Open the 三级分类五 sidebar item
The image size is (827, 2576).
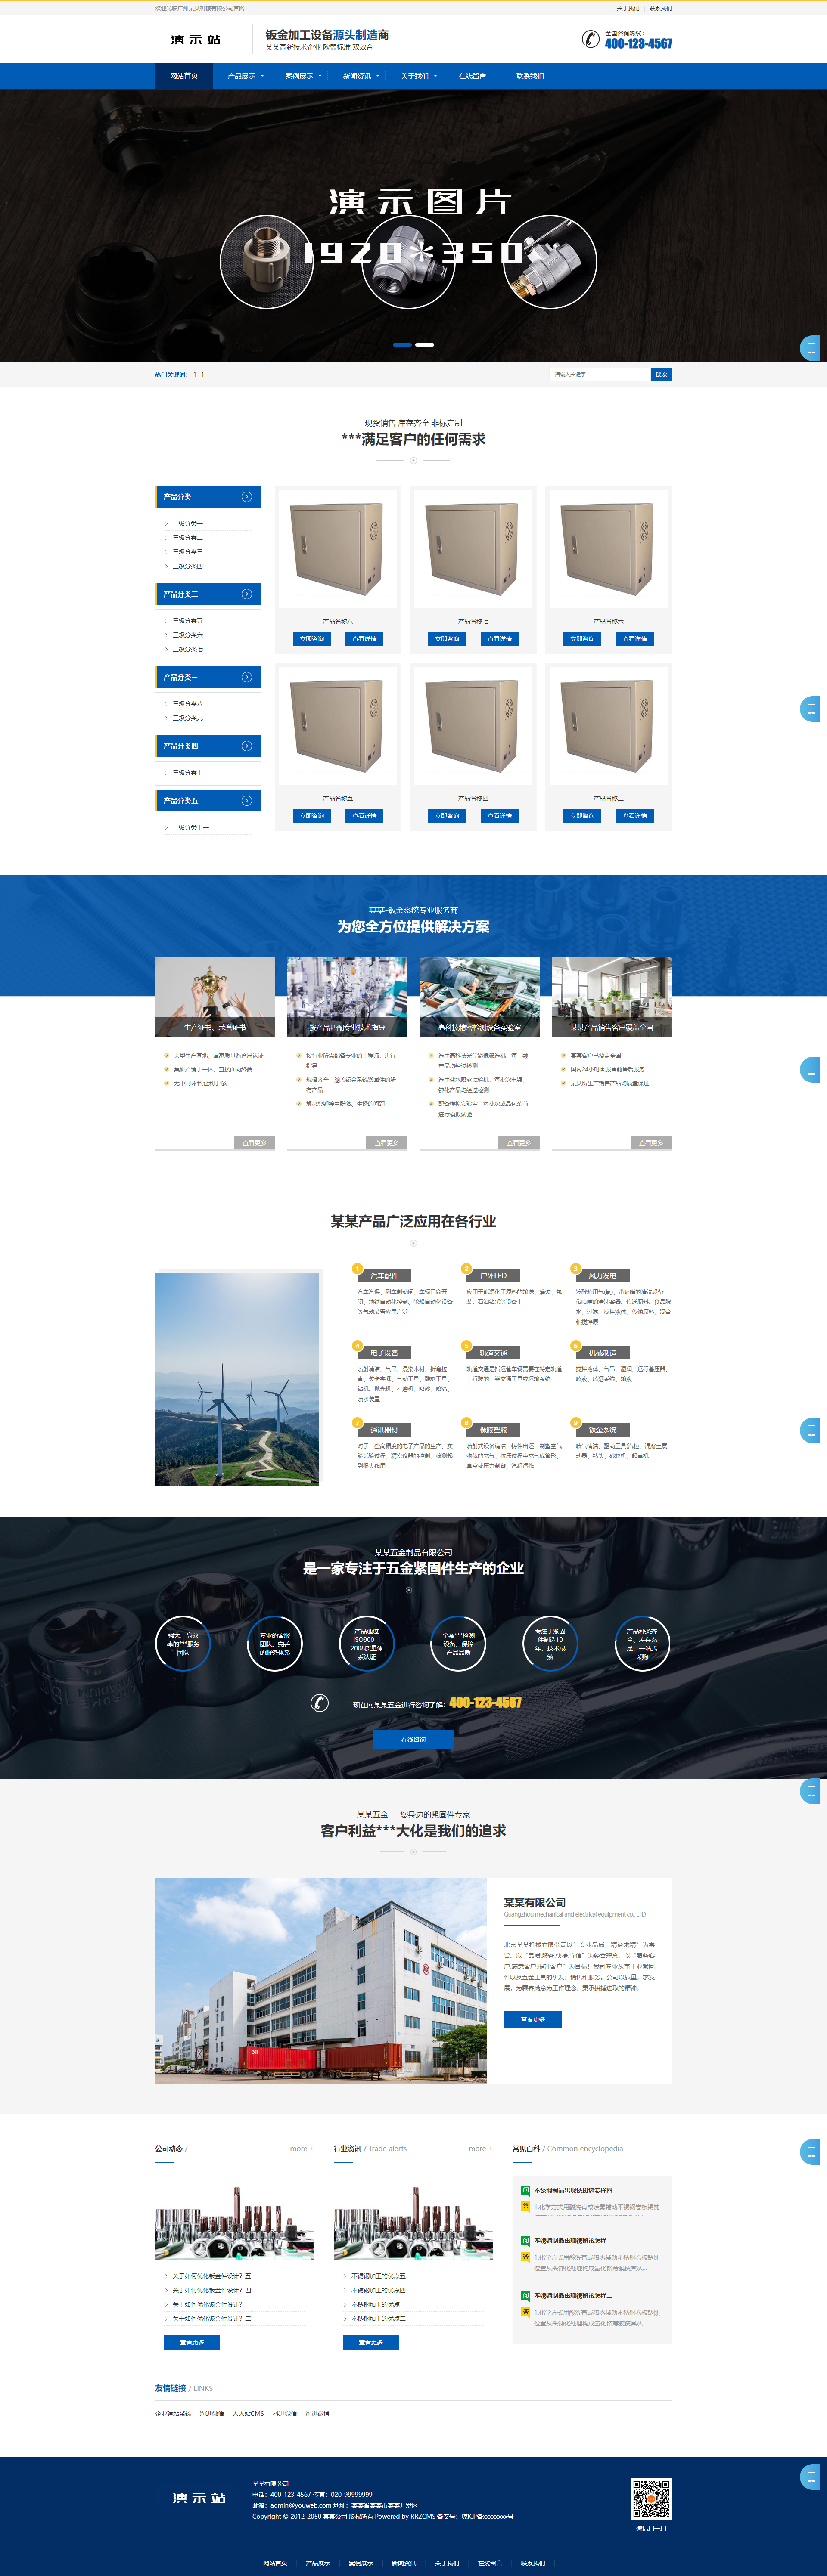tap(187, 621)
